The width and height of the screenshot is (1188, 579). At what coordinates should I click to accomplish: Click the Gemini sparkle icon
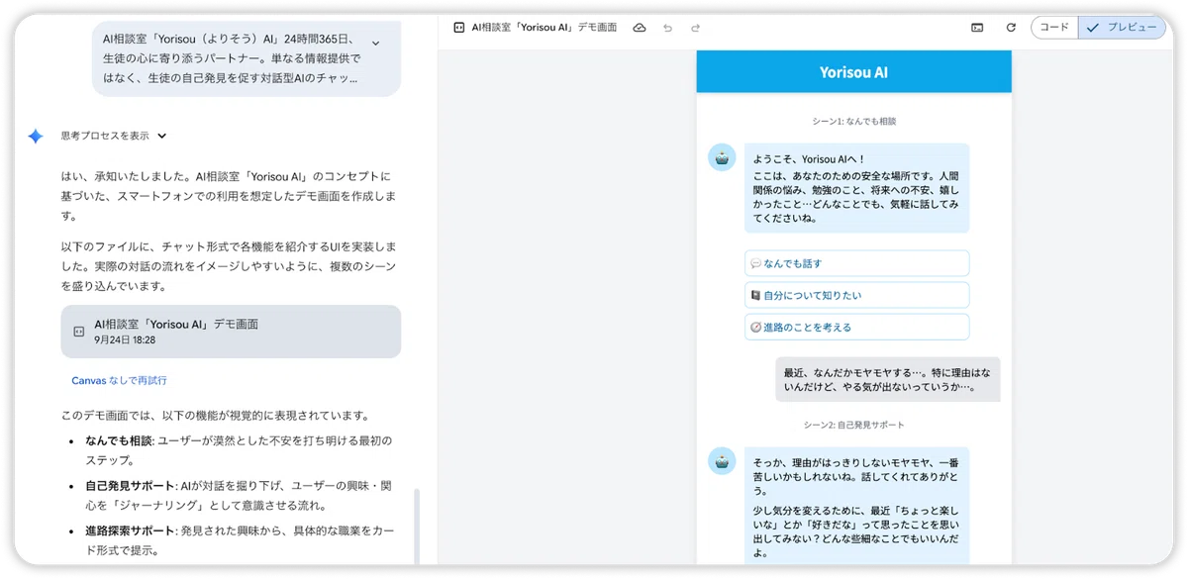click(36, 137)
